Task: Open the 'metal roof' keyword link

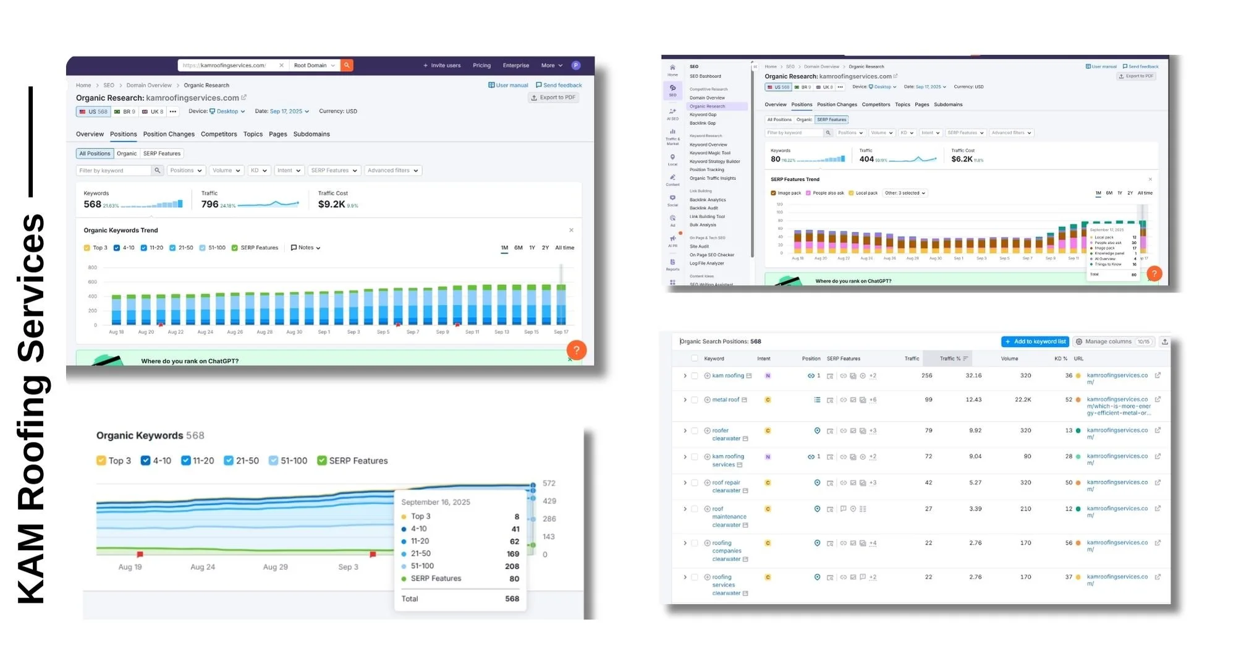Action: [726, 400]
